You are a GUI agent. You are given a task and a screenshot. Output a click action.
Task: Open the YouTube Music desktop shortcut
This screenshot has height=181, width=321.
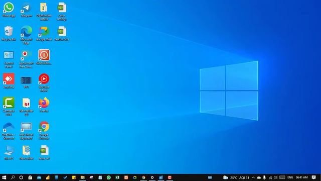(x=44, y=82)
